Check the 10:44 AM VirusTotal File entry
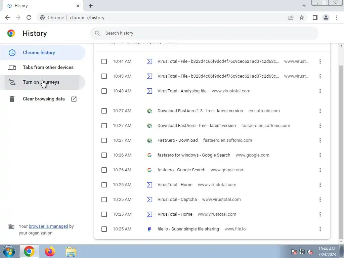This screenshot has height=258, width=344. pyautogui.click(x=104, y=61)
